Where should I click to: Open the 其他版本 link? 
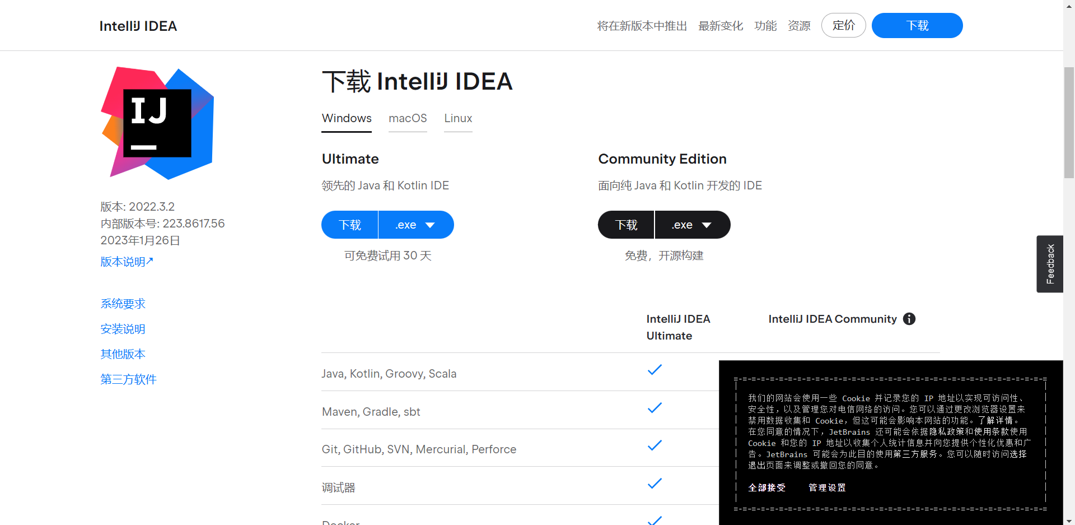(123, 354)
